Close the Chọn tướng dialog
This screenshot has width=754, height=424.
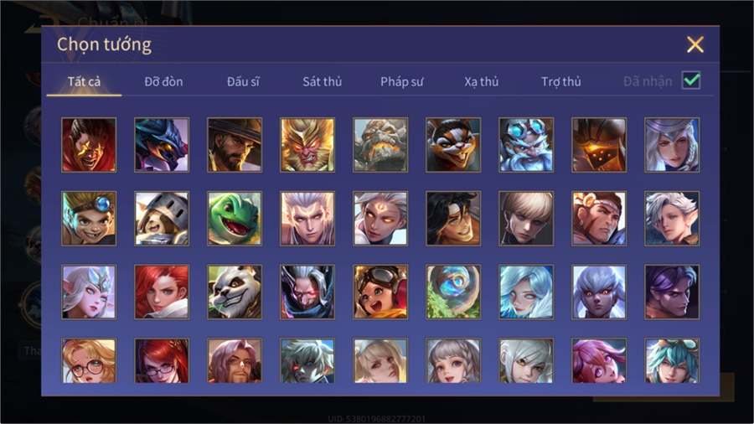(x=695, y=44)
